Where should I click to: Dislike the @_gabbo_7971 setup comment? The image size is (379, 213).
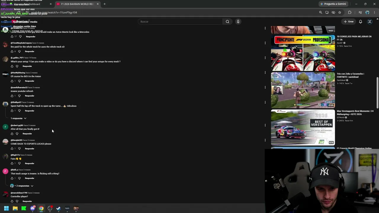(x=17, y=66)
